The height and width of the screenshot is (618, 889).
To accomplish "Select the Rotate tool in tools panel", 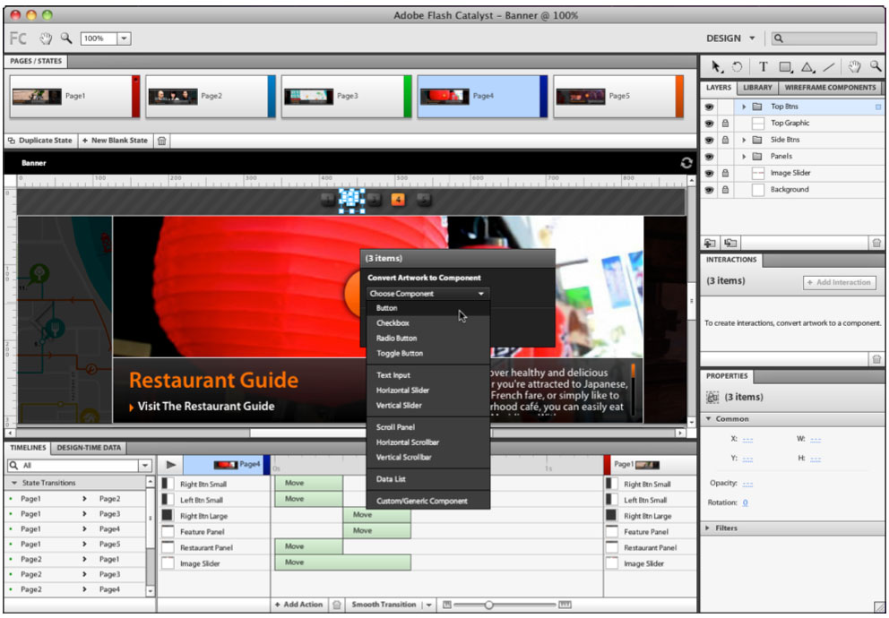I will click(737, 67).
